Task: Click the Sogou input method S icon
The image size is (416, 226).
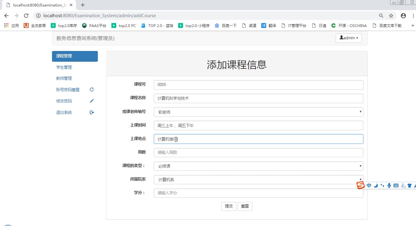Action: point(360,185)
